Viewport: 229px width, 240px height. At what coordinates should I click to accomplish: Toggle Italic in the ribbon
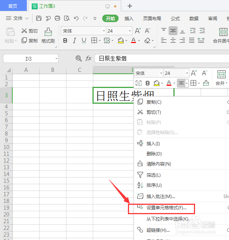74,40
